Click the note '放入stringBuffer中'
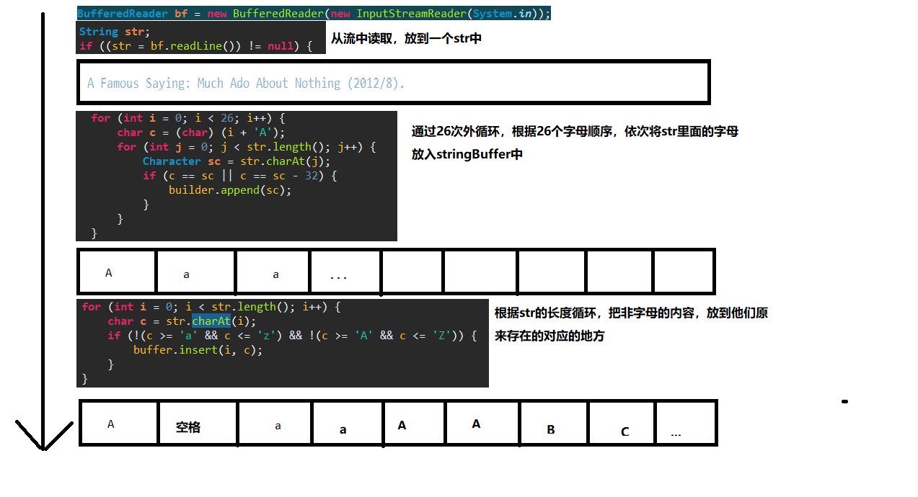This screenshot has width=918, height=497. pos(467,154)
